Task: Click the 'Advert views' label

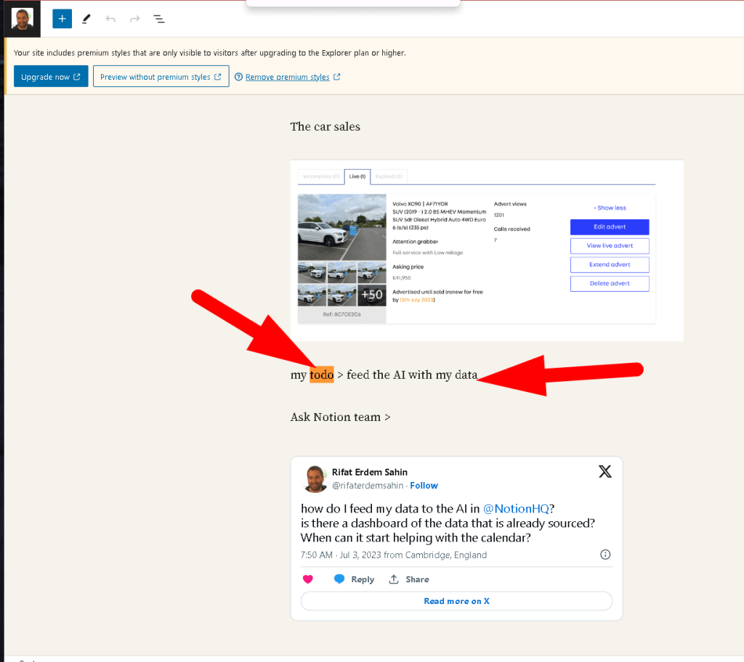Action: (510, 204)
